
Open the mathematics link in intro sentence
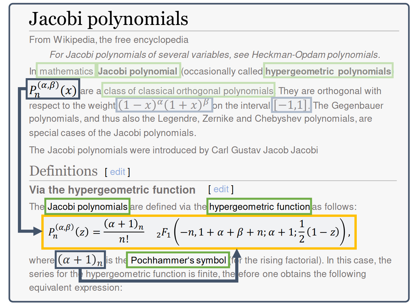pyautogui.click(x=66, y=71)
